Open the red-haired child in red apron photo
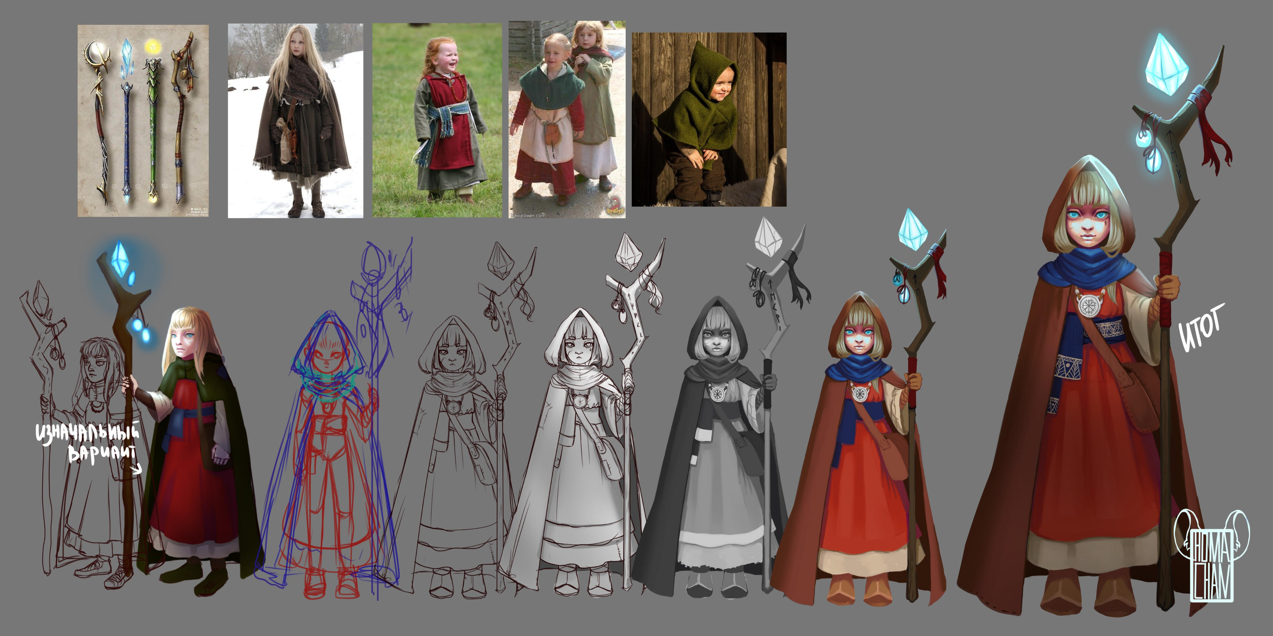Viewport: 1273px width, 636px height. pos(437,120)
